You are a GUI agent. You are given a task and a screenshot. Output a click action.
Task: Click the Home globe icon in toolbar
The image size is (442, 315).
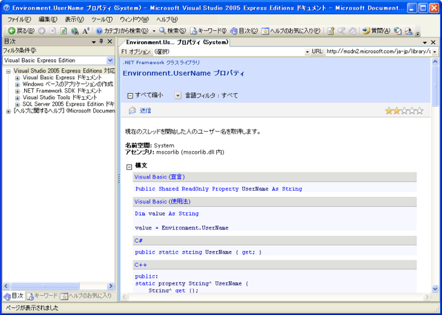tap(75, 30)
